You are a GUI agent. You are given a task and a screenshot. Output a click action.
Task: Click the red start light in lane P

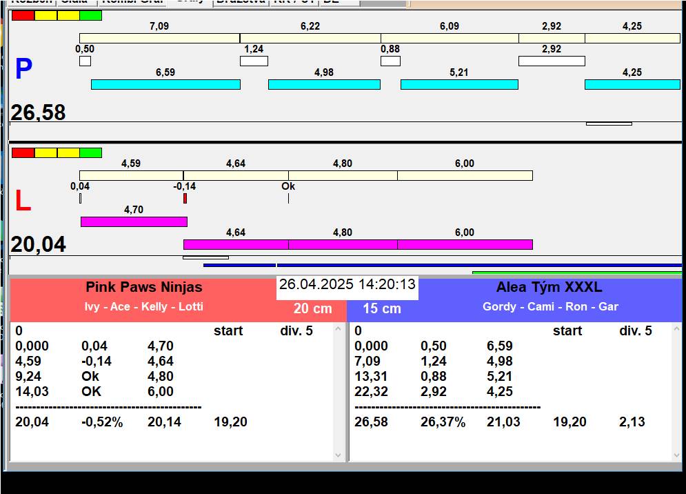click(x=23, y=15)
